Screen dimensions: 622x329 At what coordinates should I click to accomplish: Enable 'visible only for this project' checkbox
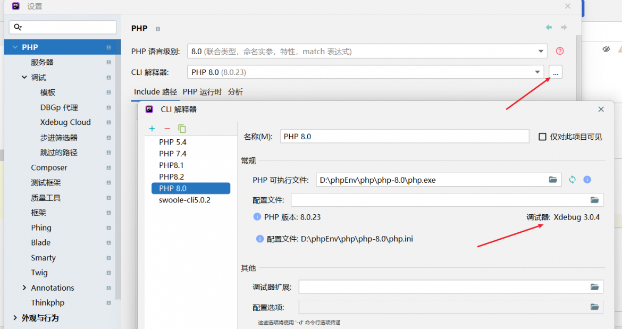coord(542,137)
